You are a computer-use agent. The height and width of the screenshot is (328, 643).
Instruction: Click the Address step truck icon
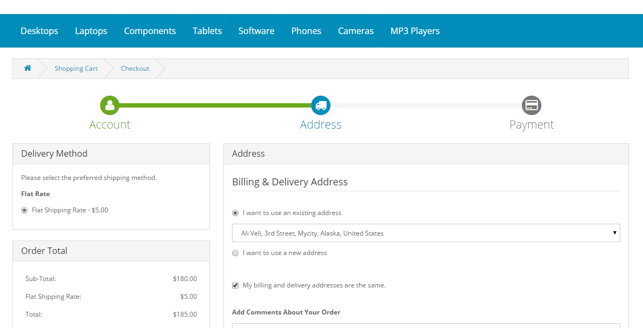[321, 105]
